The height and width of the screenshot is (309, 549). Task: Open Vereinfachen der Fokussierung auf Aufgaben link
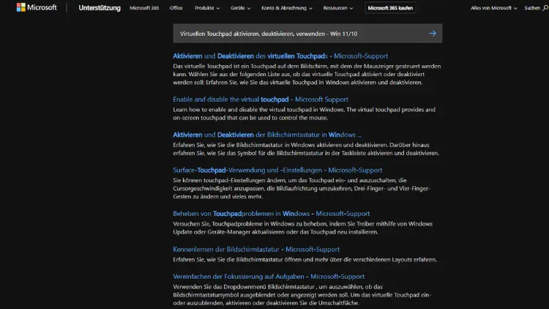coord(269,276)
